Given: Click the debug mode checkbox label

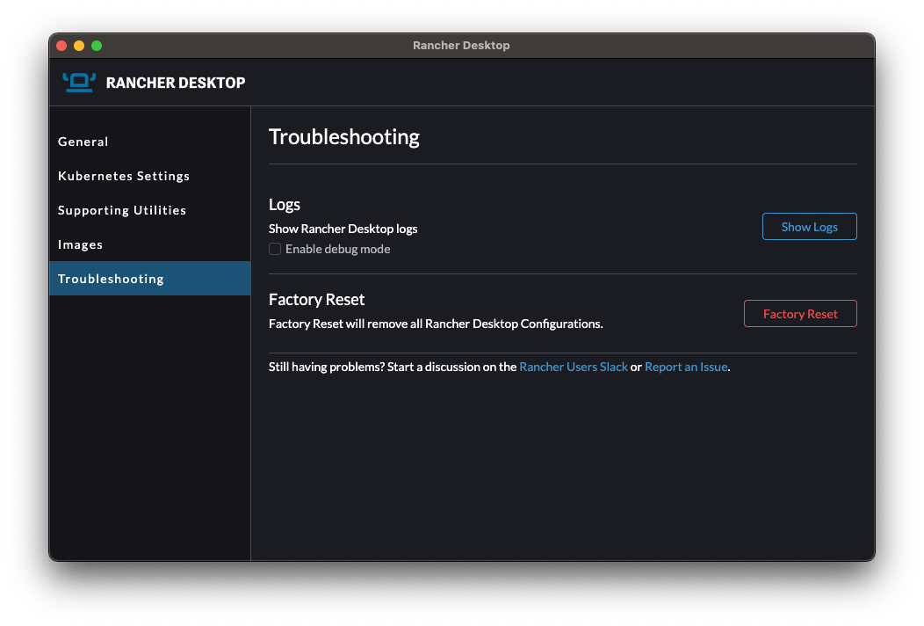Looking at the screenshot, I should [x=337, y=249].
